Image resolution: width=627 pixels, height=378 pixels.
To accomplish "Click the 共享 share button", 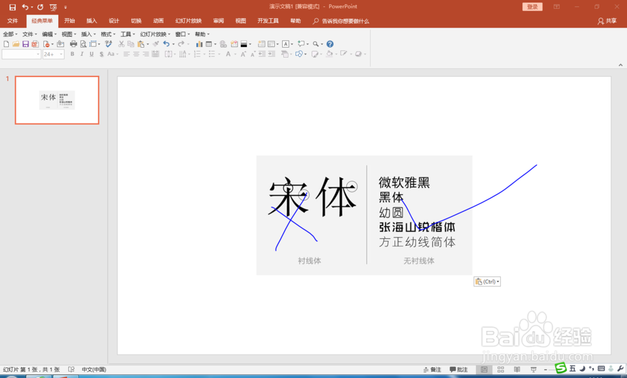I will 607,21.
